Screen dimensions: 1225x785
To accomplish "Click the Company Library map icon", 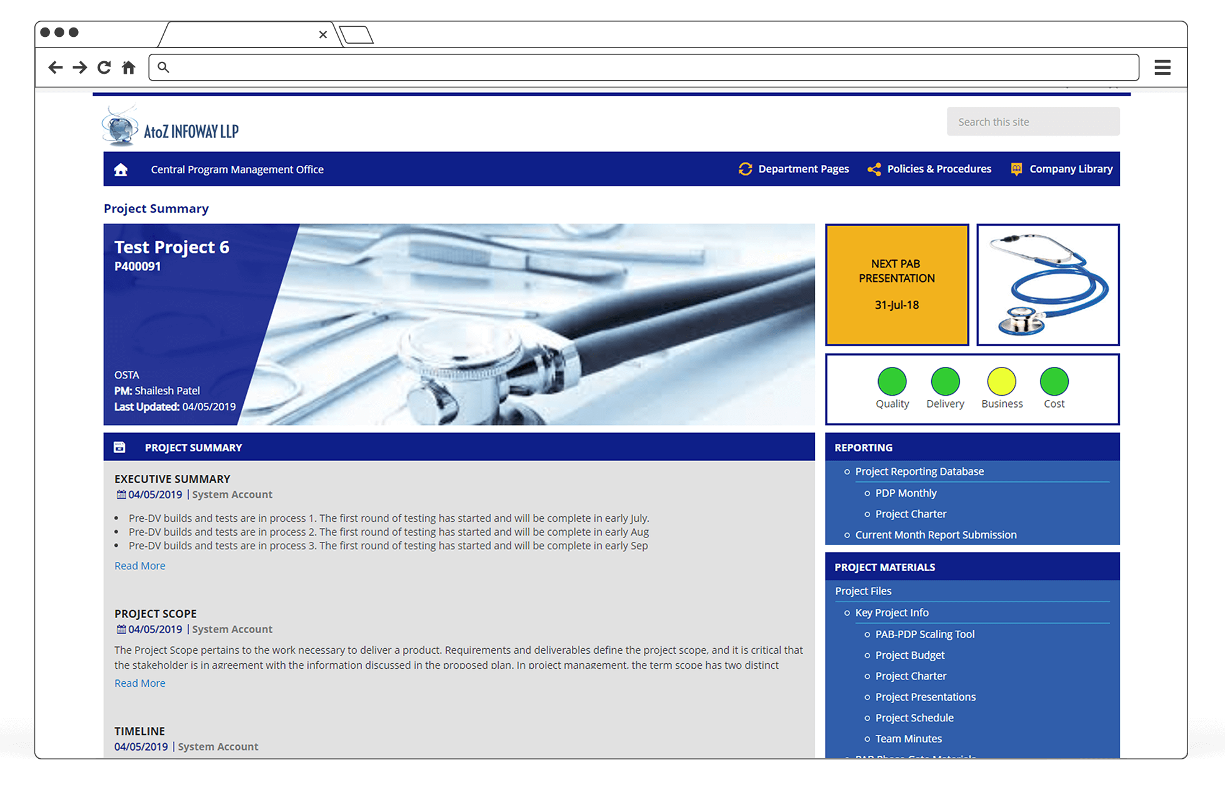I will [x=1016, y=169].
